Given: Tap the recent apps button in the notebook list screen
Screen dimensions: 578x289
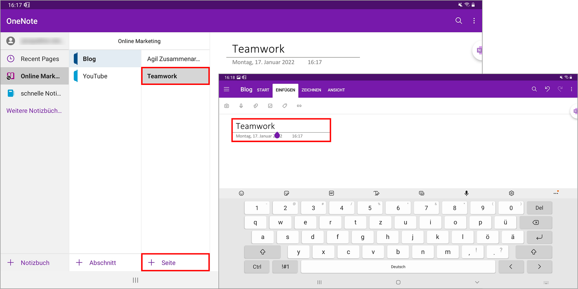Looking at the screenshot, I should [x=135, y=281].
